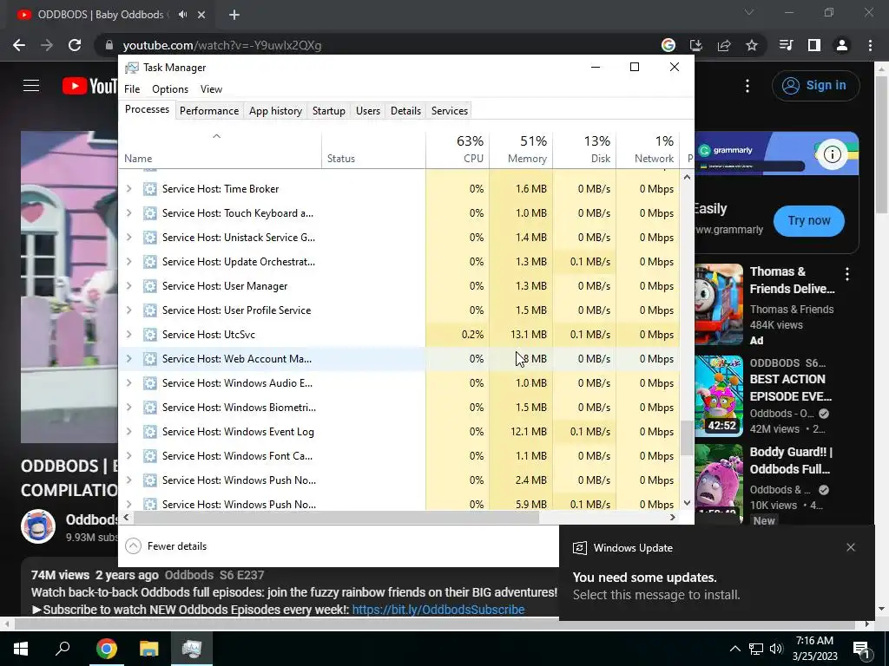The image size is (889, 666).
Task: Open Windows Start menu
Action: (21, 649)
